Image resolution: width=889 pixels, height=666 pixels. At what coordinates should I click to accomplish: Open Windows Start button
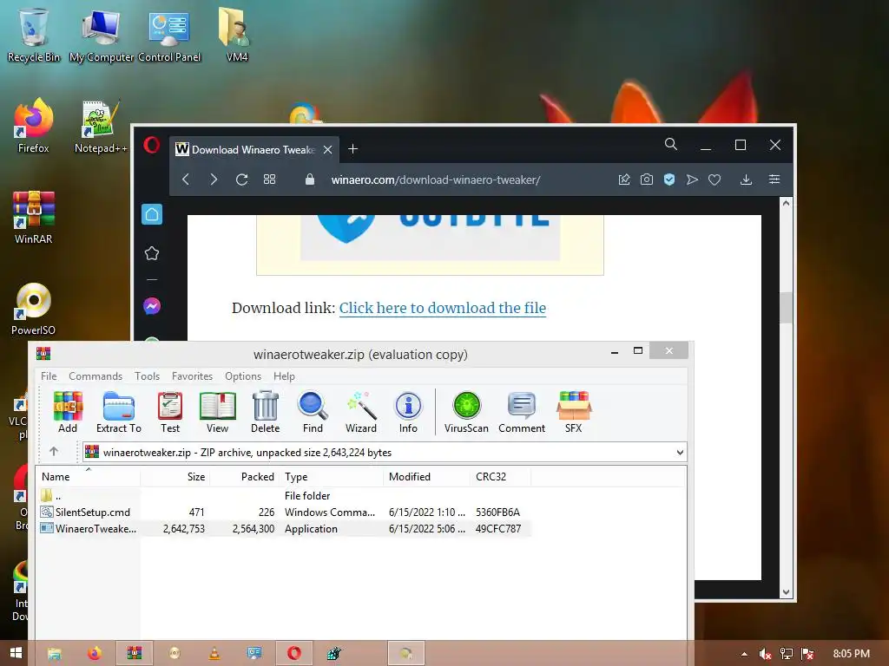[x=16, y=653]
